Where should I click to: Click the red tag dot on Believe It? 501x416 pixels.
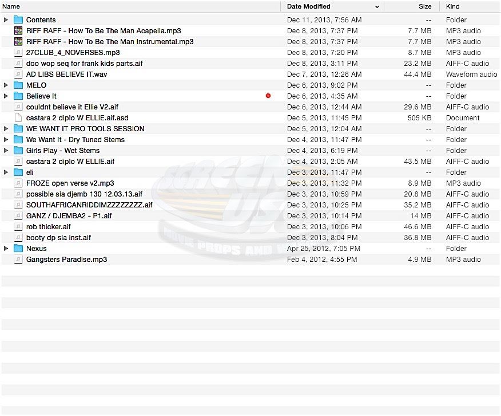click(x=268, y=96)
